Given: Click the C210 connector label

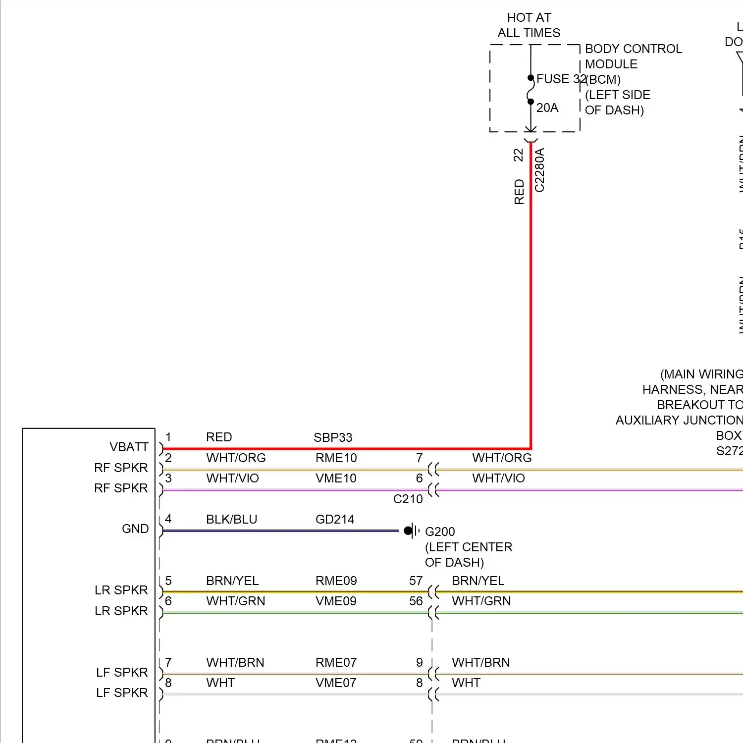Looking at the screenshot, I should [408, 499].
